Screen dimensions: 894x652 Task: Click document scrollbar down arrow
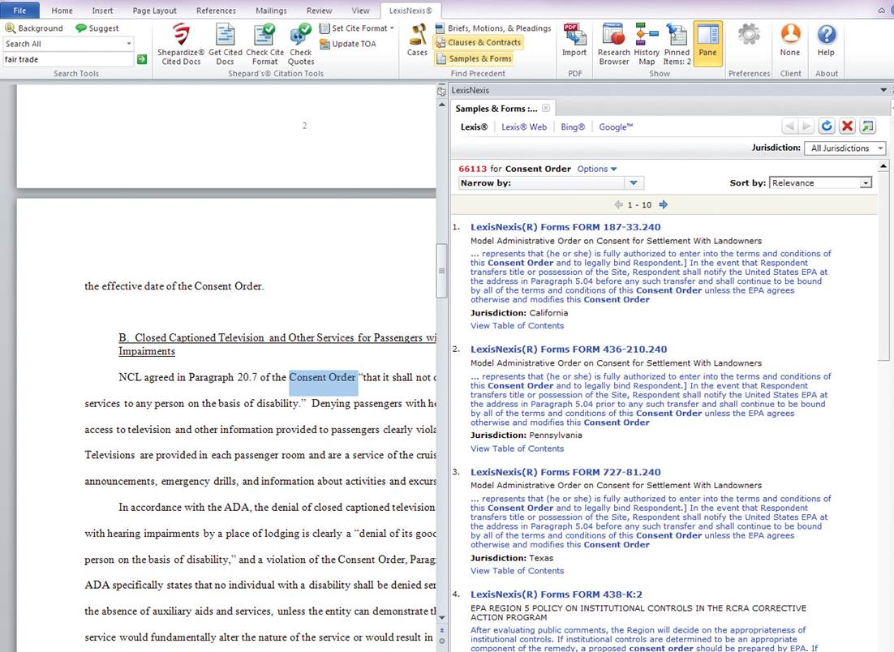(x=441, y=618)
